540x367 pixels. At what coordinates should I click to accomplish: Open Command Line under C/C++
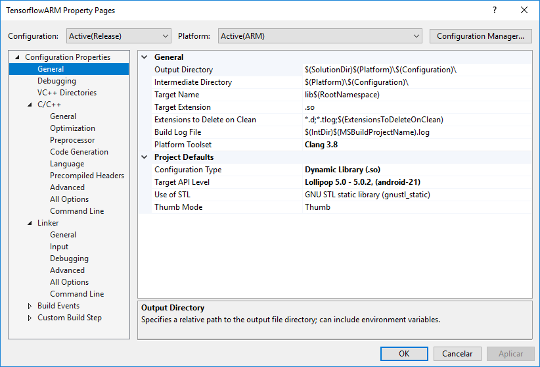[x=77, y=210]
